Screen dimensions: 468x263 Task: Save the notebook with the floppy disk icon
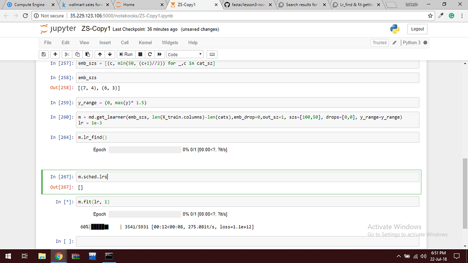44,54
